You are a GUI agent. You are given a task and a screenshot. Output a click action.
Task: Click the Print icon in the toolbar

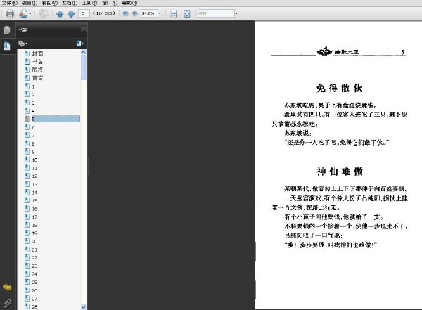tap(10, 13)
